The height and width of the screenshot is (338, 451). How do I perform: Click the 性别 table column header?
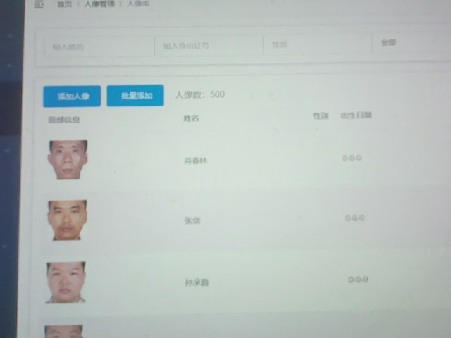click(x=321, y=116)
